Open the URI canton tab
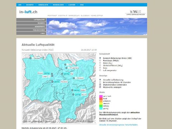The image size is (172, 129). [20, 5]
